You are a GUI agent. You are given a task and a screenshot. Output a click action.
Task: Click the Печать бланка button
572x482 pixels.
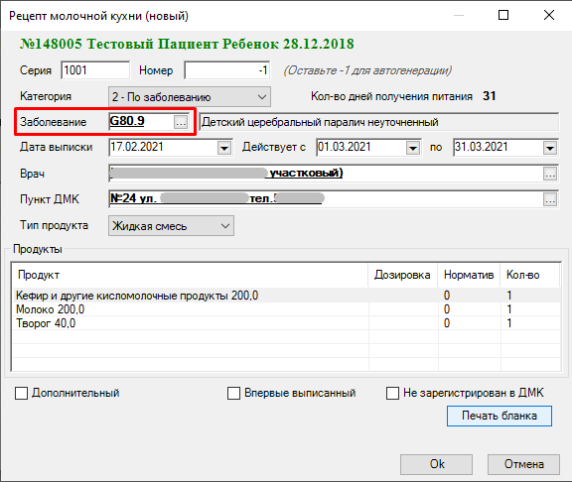(x=500, y=416)
